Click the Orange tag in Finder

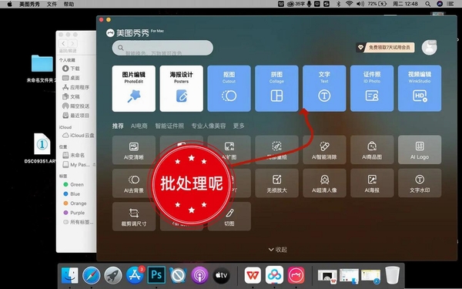(x=75, y=203)
